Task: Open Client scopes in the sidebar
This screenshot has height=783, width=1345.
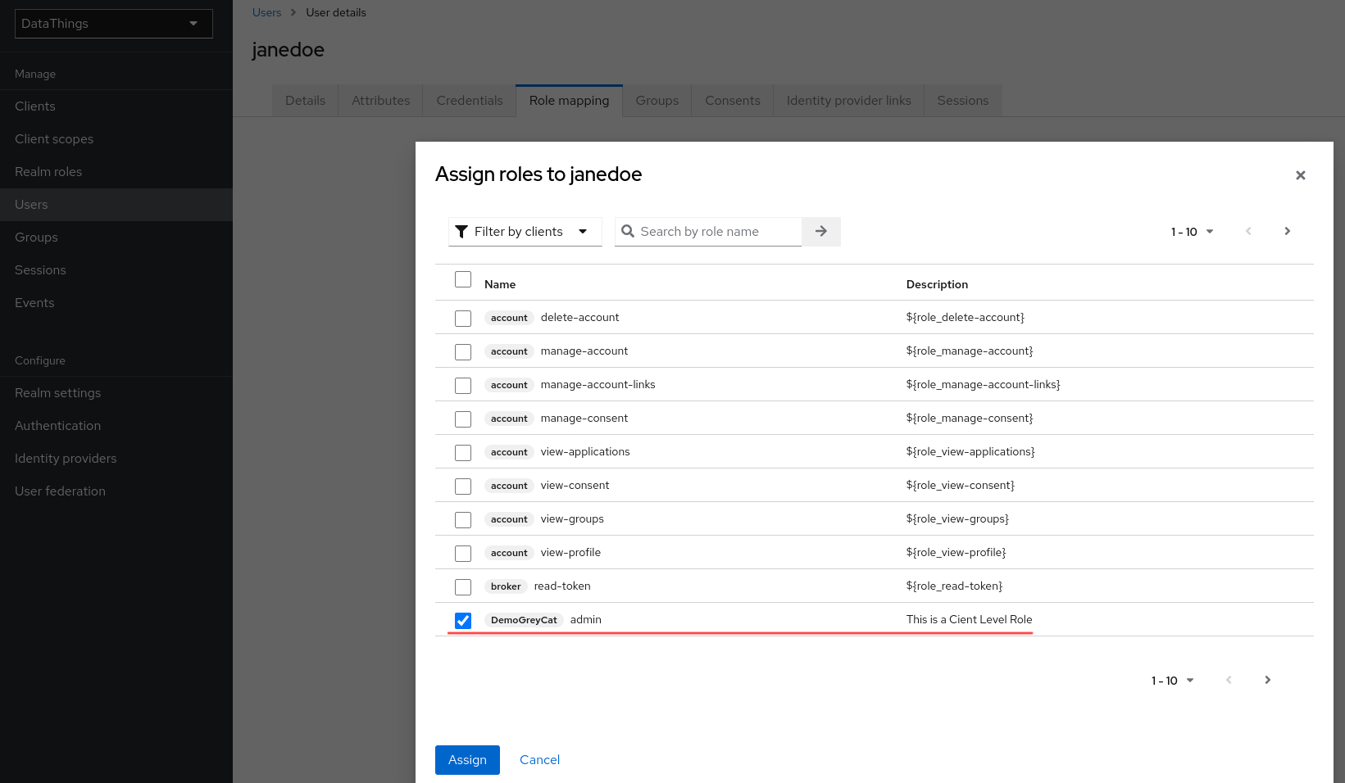Action: [116, 139]
